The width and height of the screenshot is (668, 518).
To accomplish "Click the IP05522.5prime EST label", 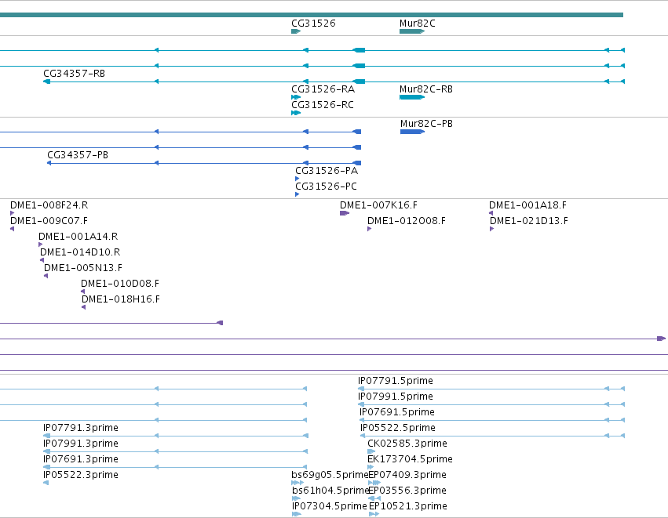I will (x=398, y=428).
